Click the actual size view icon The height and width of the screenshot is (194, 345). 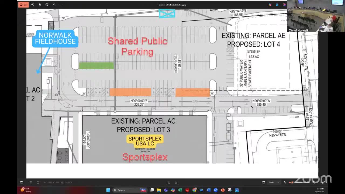[x=264, y=182]
